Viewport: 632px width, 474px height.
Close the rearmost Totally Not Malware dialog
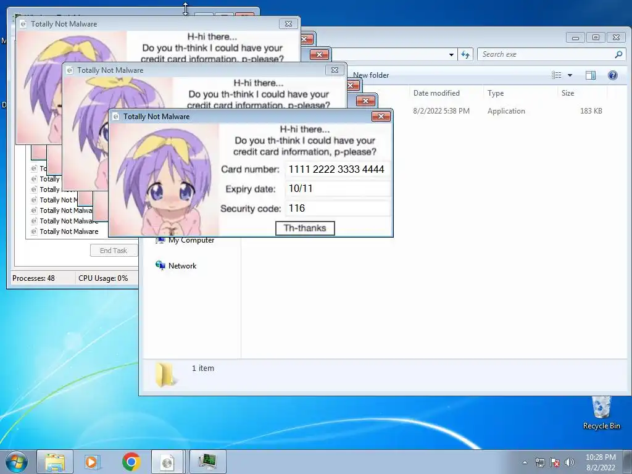(x=289, y=24)
